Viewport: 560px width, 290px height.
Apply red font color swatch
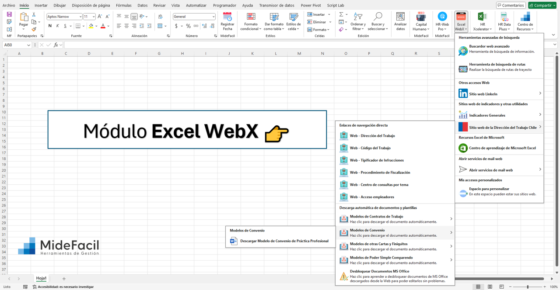[x=103, y=26]
